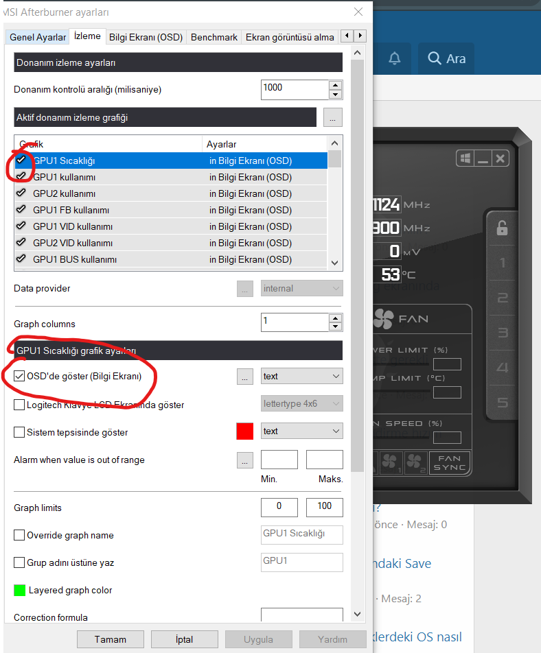Select profile slot 1 in Afterburner
This screenshot has height=653, width=541.
503,263
